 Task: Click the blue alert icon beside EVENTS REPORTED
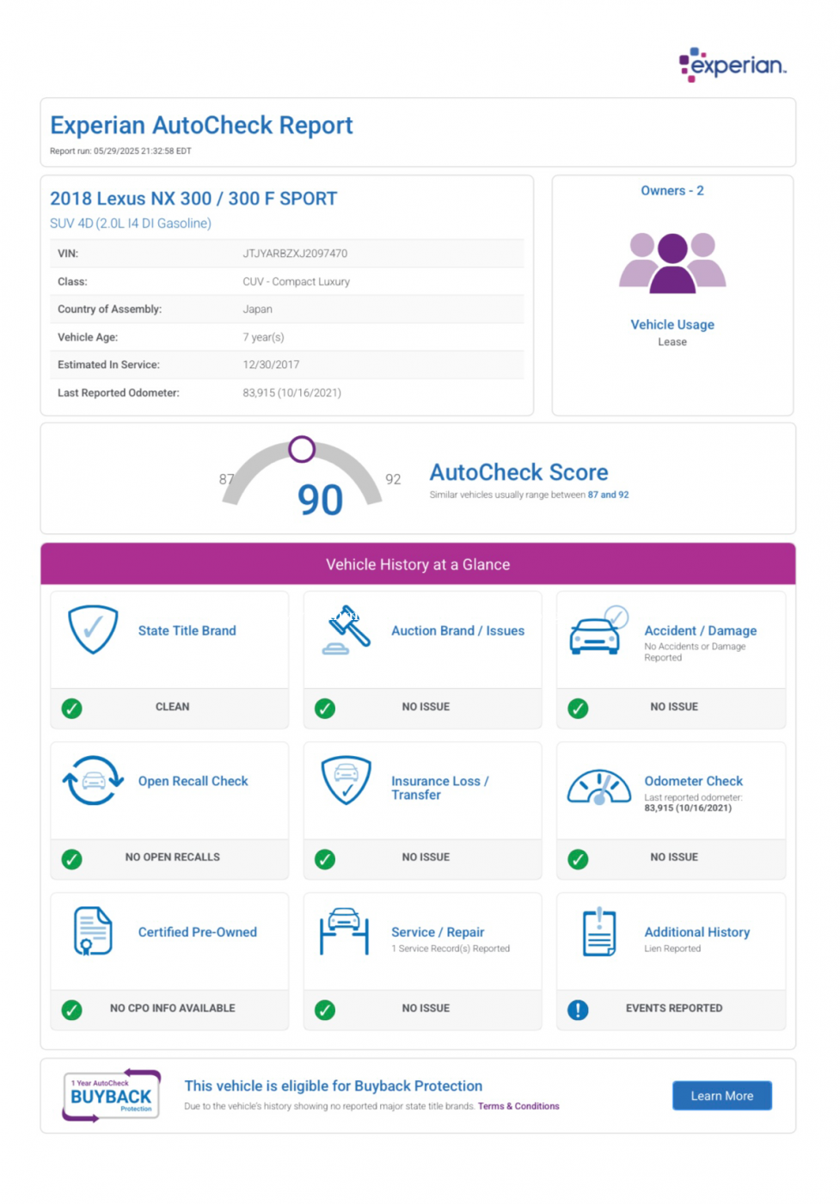[x=579, y=1010]
